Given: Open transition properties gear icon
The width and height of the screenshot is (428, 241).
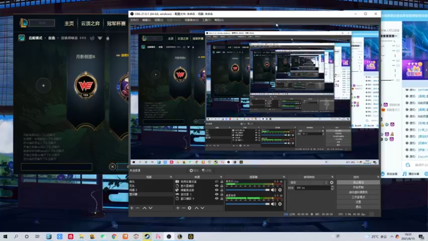Looking at the screenshot, I should tap(332, 182).
